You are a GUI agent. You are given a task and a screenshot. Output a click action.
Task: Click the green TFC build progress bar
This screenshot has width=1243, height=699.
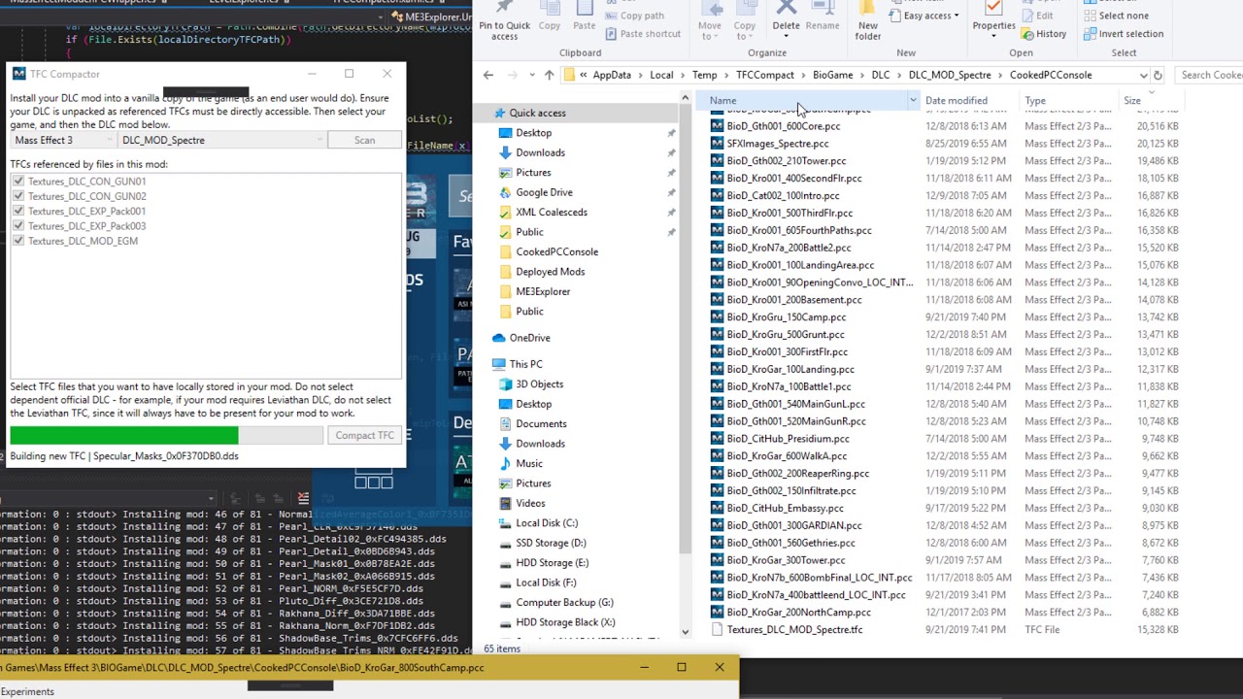coord(123,435)
